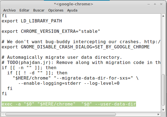Open the Editar menu
The width and height of the screenshot is (167, 117).
click(x=24, y=10)
